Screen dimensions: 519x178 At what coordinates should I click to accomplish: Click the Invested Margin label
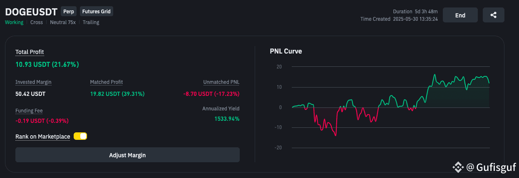pos(33,82)
